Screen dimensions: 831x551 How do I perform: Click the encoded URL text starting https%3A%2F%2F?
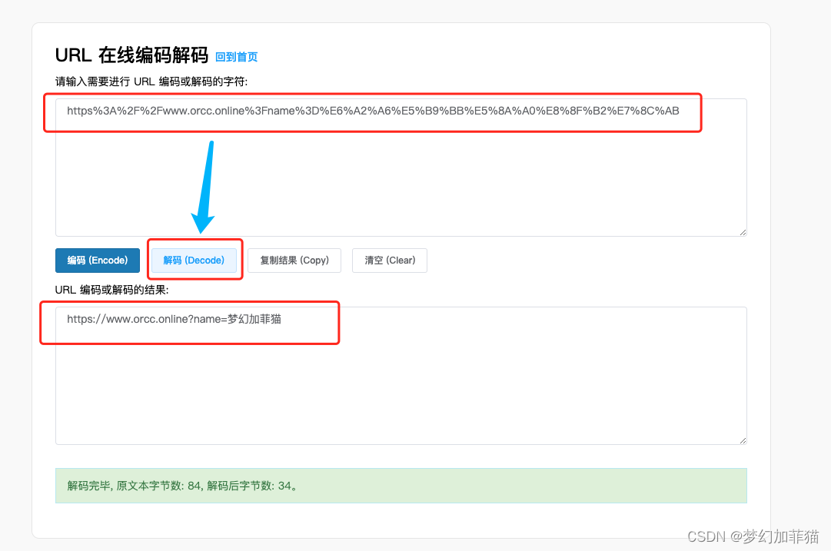(x=373, y=111)
